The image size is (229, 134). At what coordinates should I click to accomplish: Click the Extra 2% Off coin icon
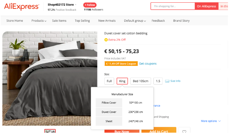click(106, 40)
